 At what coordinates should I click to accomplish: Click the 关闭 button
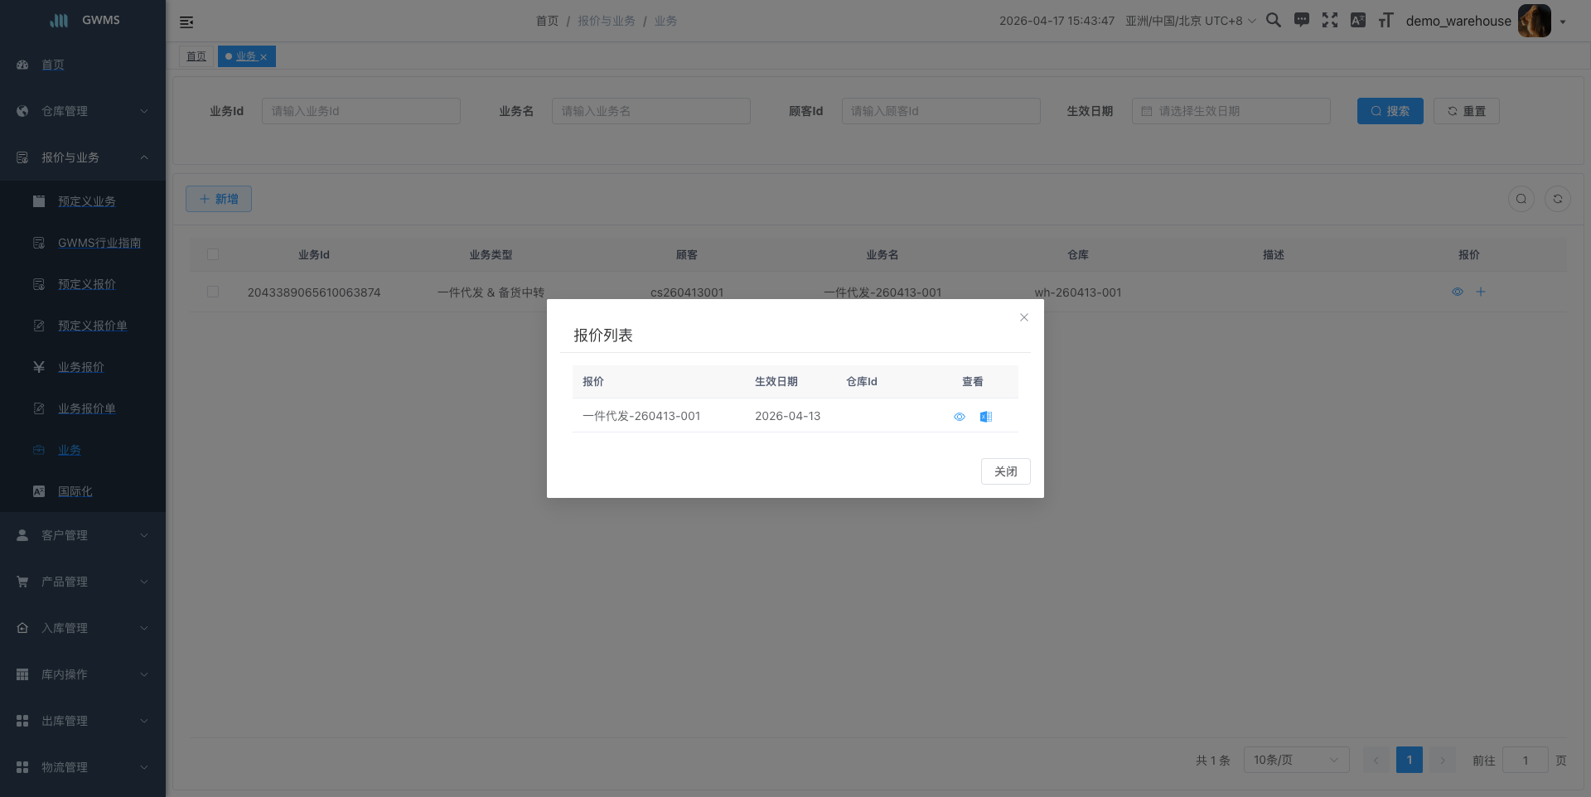click(1006, 471)
